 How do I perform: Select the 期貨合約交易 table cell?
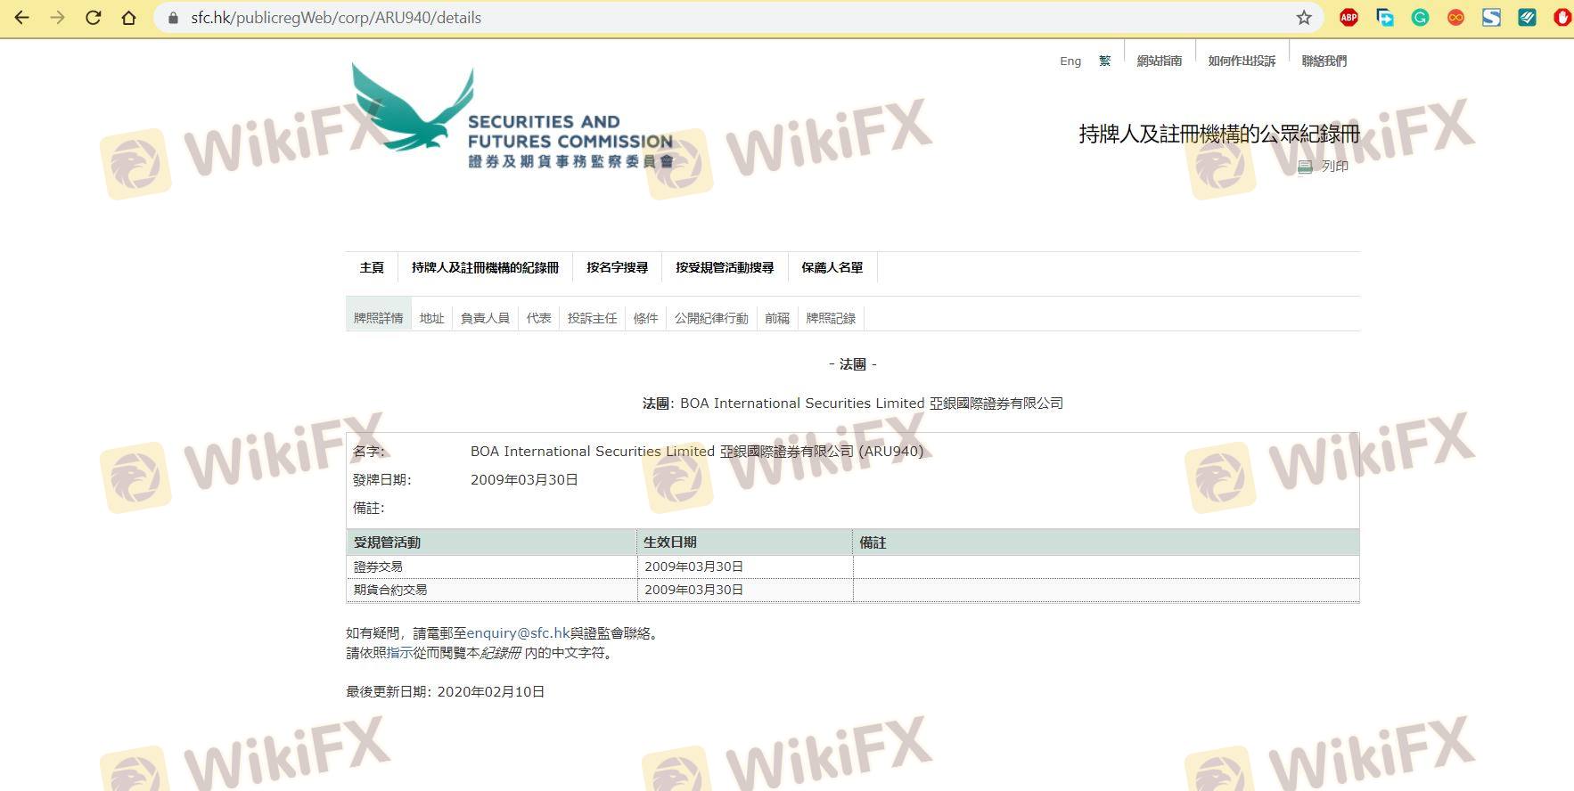coord(491,590)
